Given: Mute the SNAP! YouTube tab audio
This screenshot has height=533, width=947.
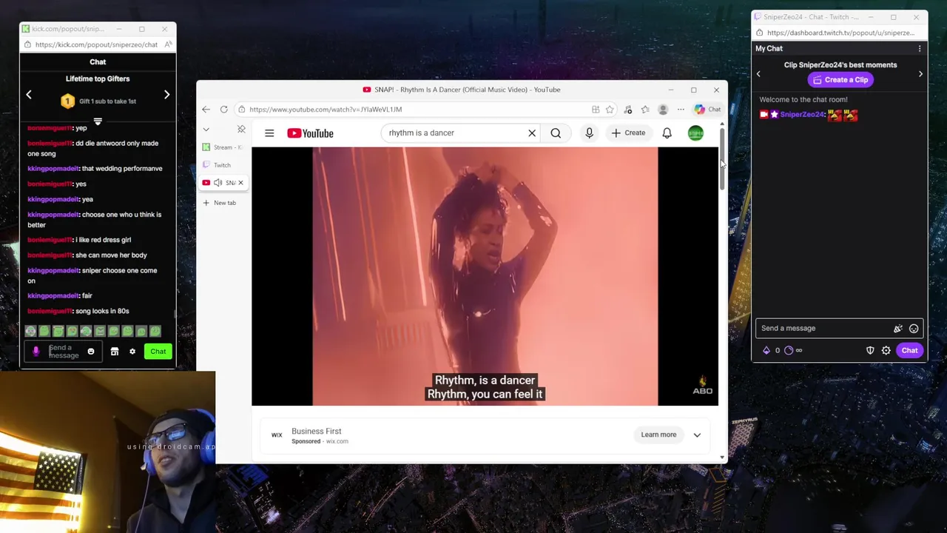Looking at the screenshot, I should (x=218, y=183).
